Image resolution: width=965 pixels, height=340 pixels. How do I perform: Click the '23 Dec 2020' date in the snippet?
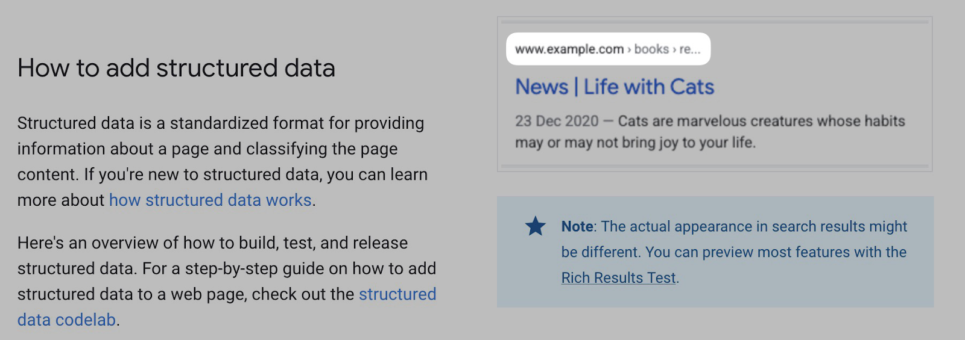pyautogui.click(x=556, y=121)
